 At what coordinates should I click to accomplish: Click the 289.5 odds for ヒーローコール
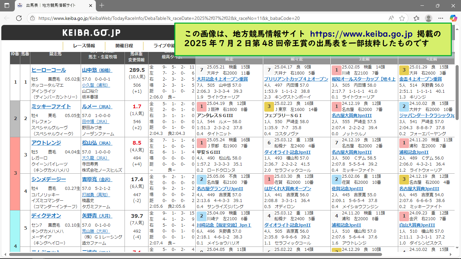pos(137,70)
